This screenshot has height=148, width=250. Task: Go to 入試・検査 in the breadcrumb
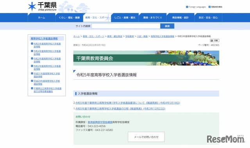pyautogui.click(x=142, y=36)
